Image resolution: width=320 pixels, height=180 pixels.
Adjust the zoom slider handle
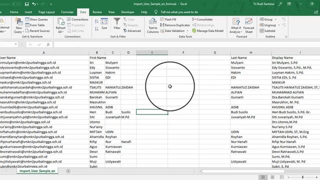(302, 177)
